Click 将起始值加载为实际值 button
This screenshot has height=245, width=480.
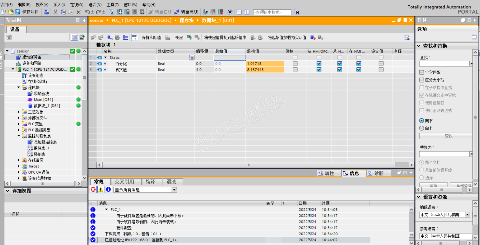pos(287,37)
